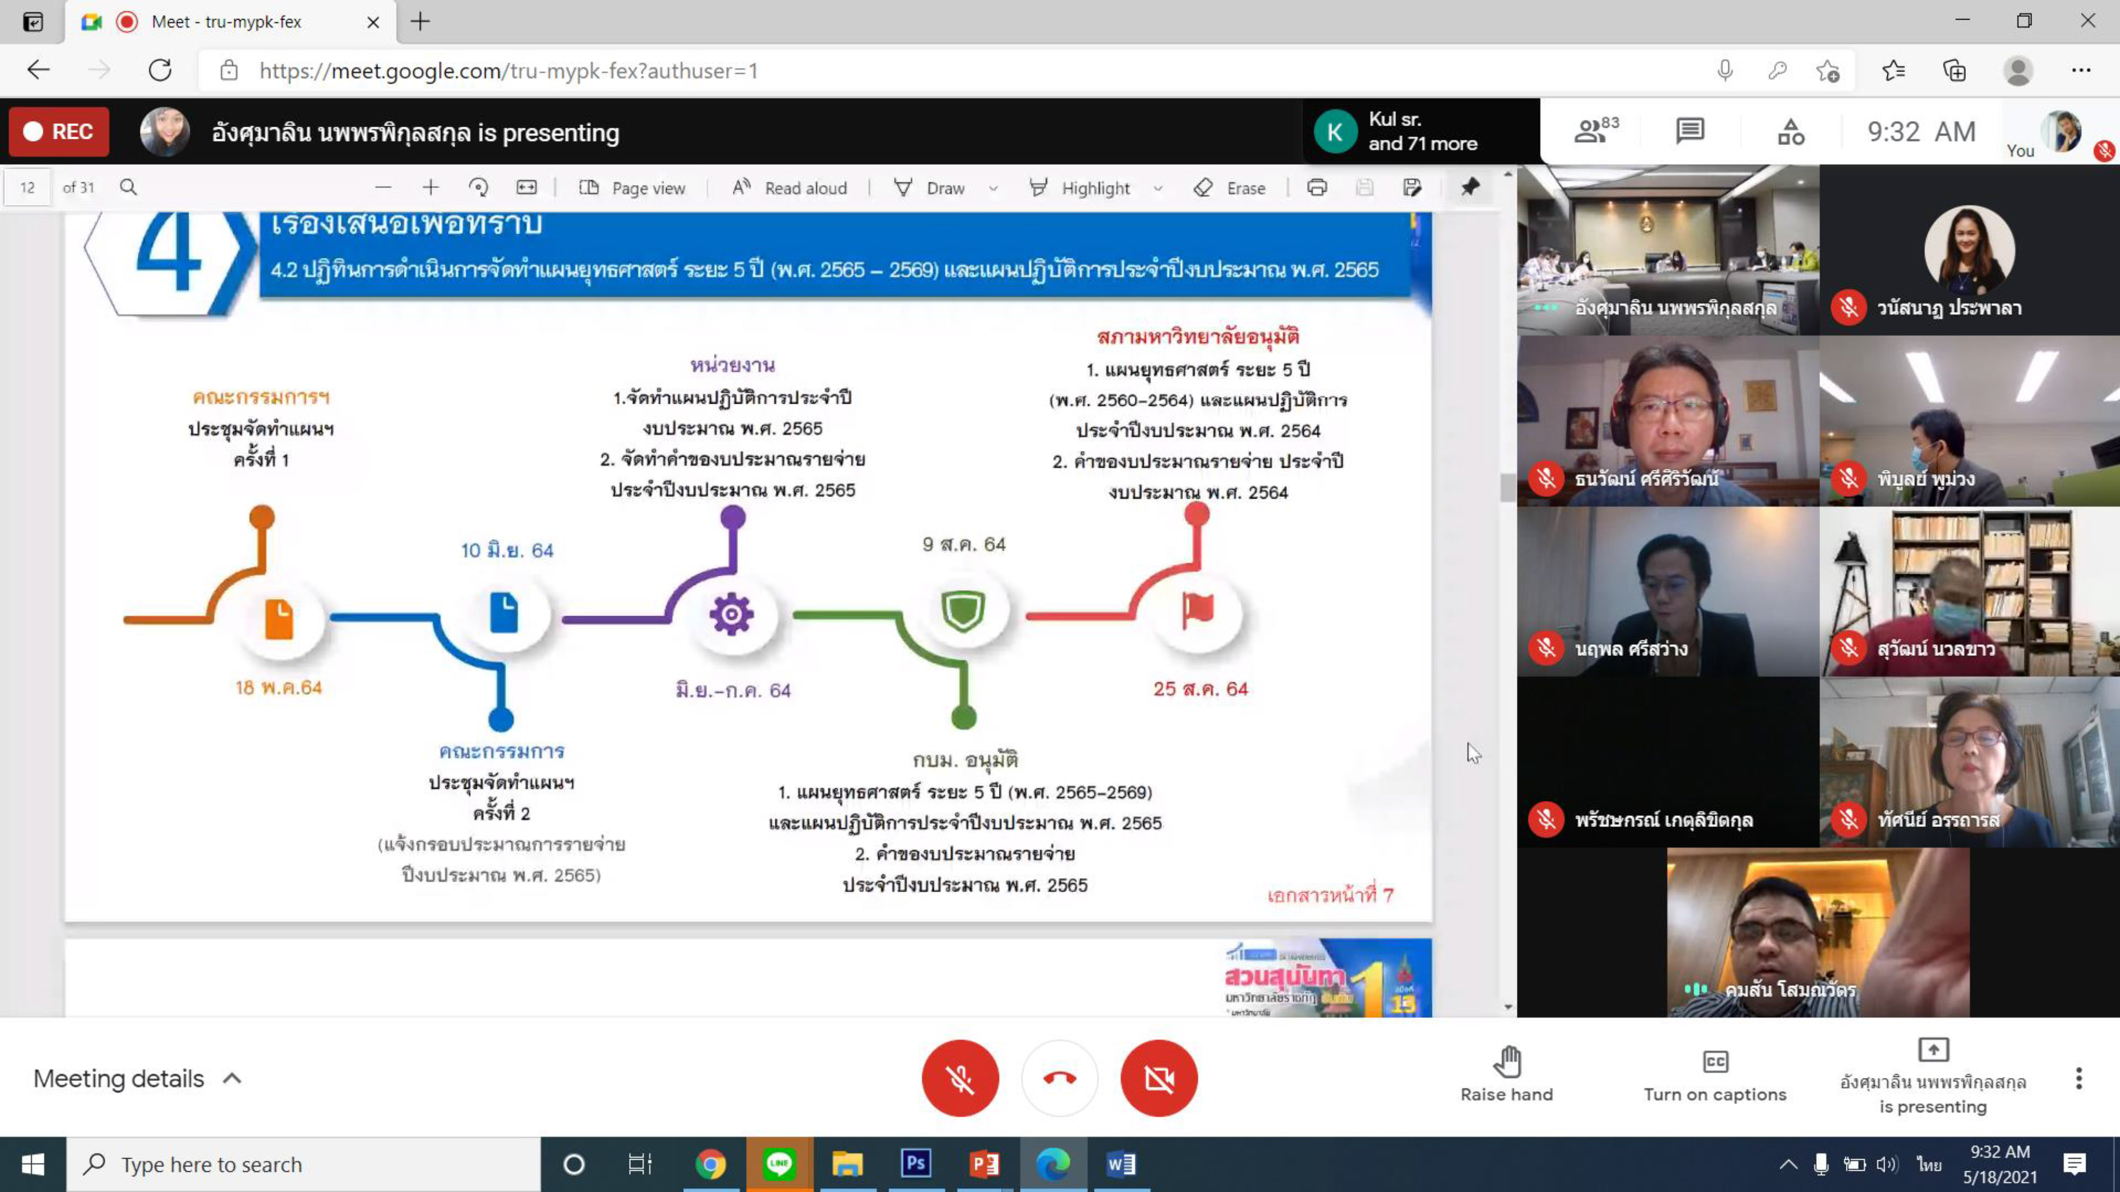This screenshot has width=2120, height=1192.
Task: Expand the Highlight color options arrow
Action: [1158, 189]
